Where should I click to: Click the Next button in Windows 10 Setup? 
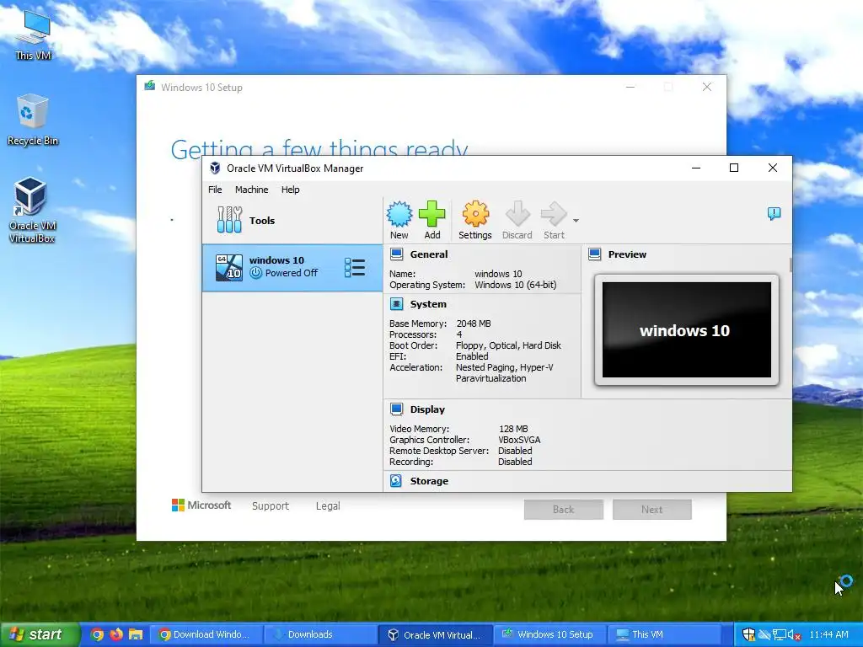(x=652, y=510)
